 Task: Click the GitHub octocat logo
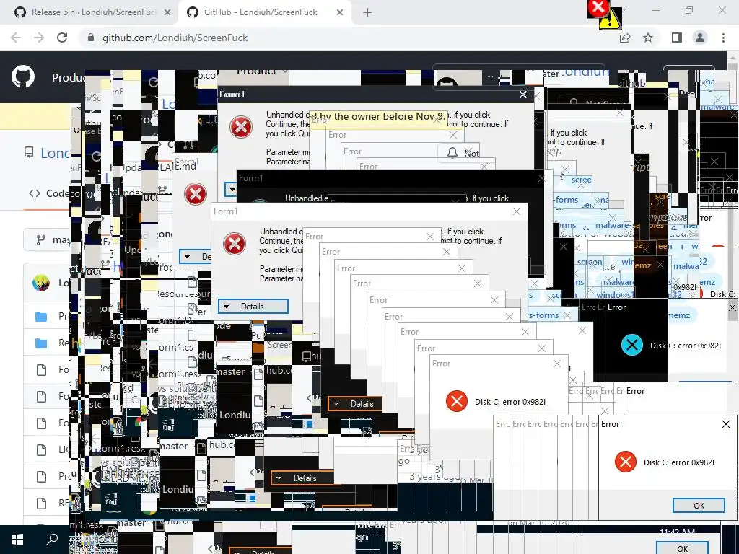(x=22, y=76)
